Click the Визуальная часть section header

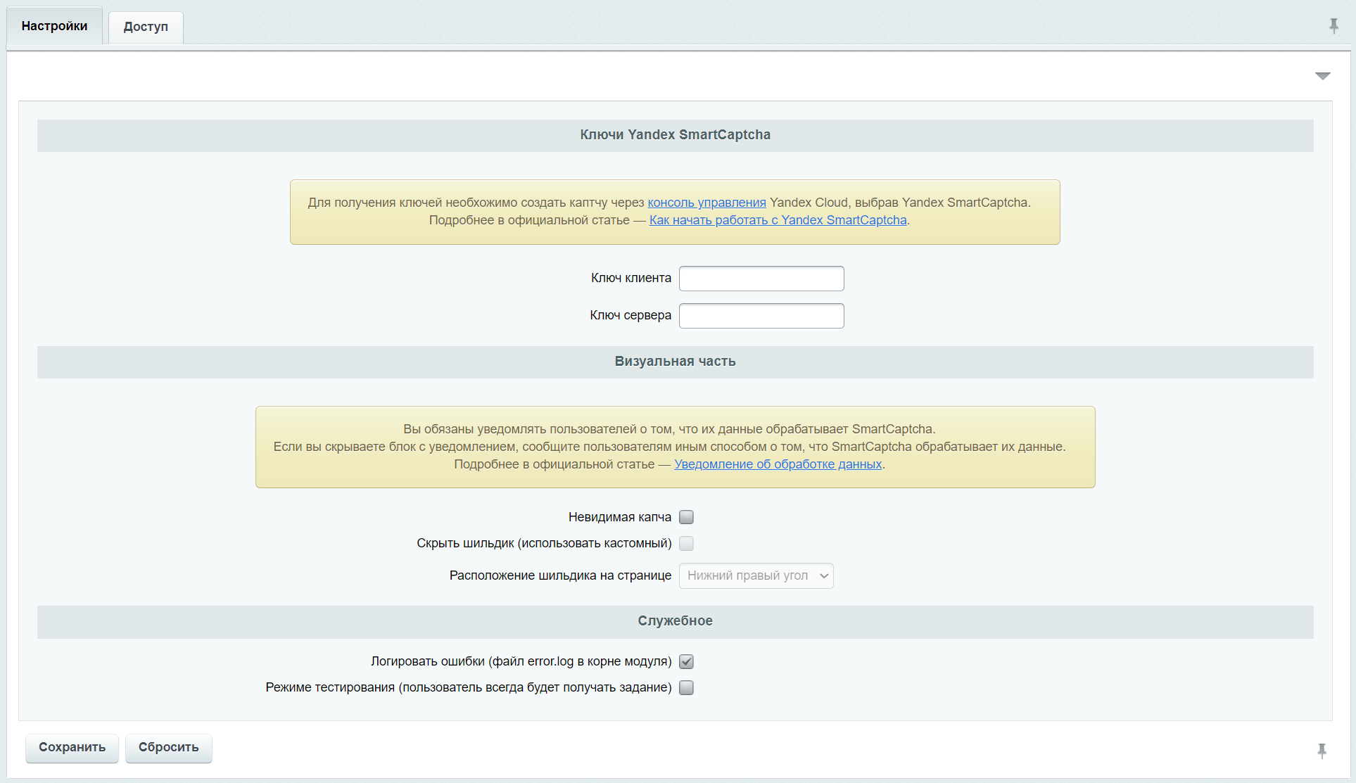click(674, 362)
